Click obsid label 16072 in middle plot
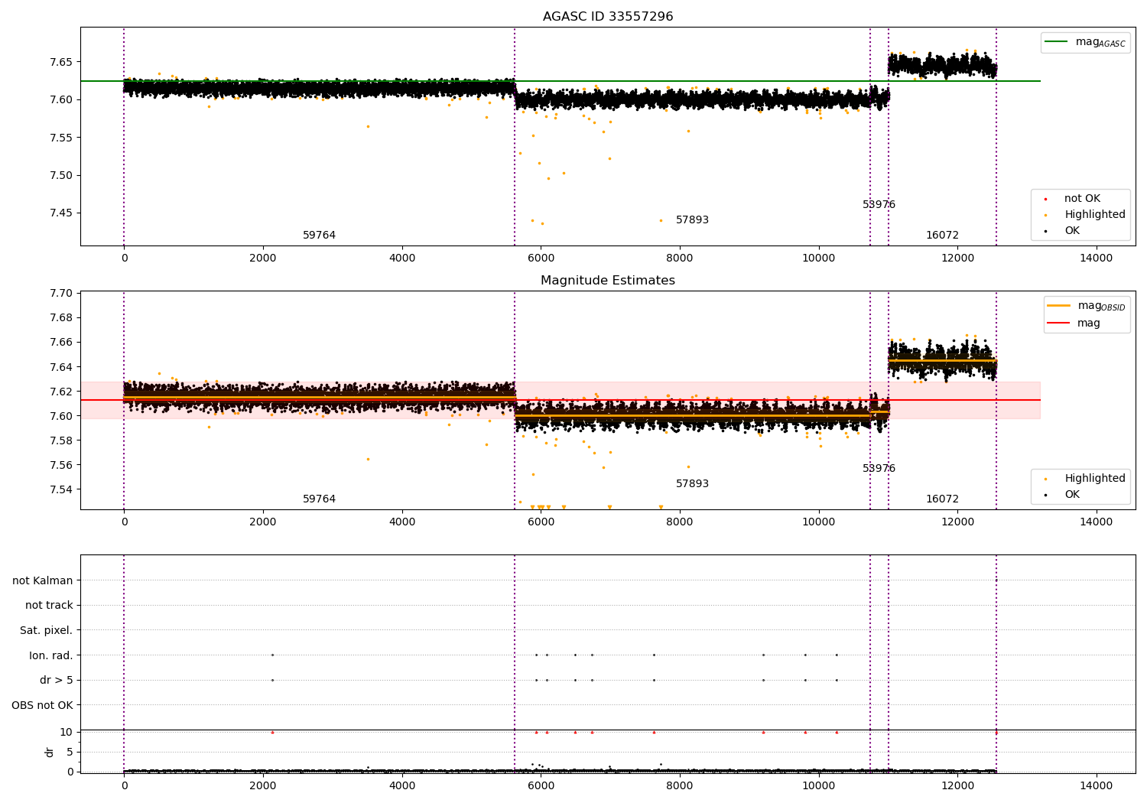Image resolution: width=1147 pixels, height=803 pixels. (942, 499)
